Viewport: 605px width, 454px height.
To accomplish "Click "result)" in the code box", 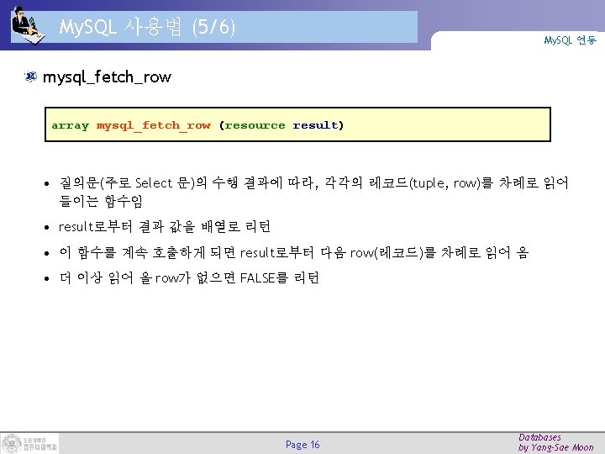I will coord(318,125).
